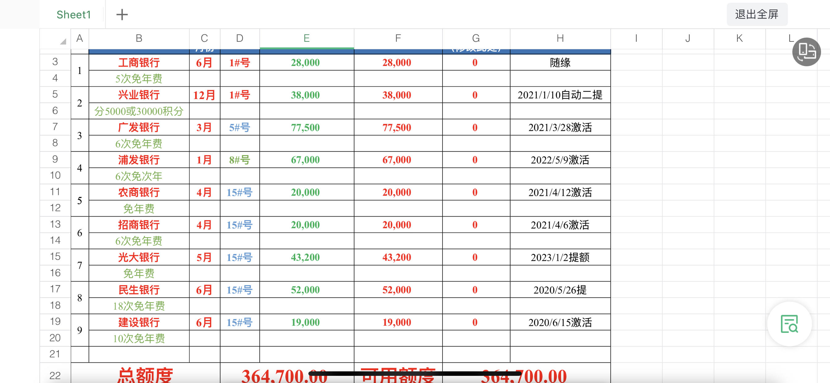Select row 11 header
Viewport: 830px width, 383px height.
pyautogui.click(x=55, y=192)
